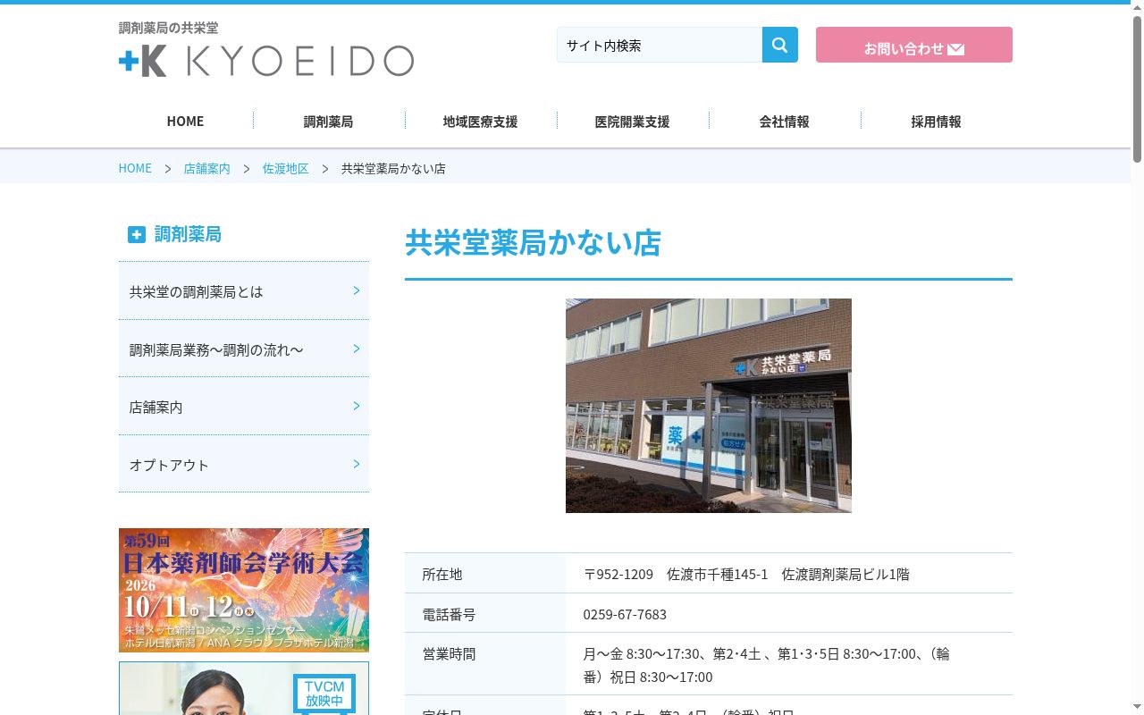Open sidebar link 調剤薬局業務〜調剤の流れ〜

[243, 349]
